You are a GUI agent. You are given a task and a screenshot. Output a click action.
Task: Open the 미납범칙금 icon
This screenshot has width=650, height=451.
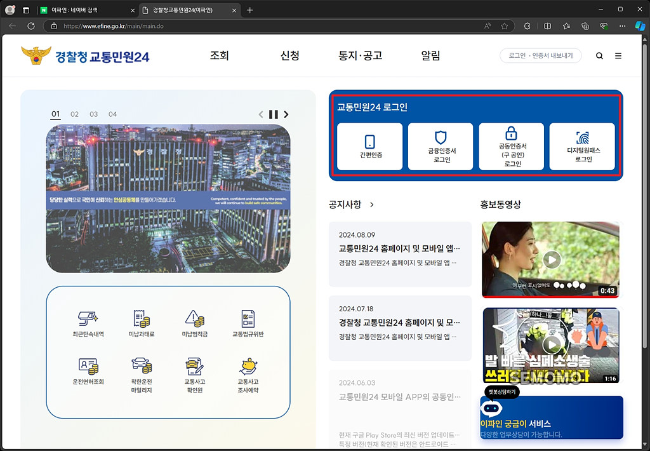tap(194, 323)
